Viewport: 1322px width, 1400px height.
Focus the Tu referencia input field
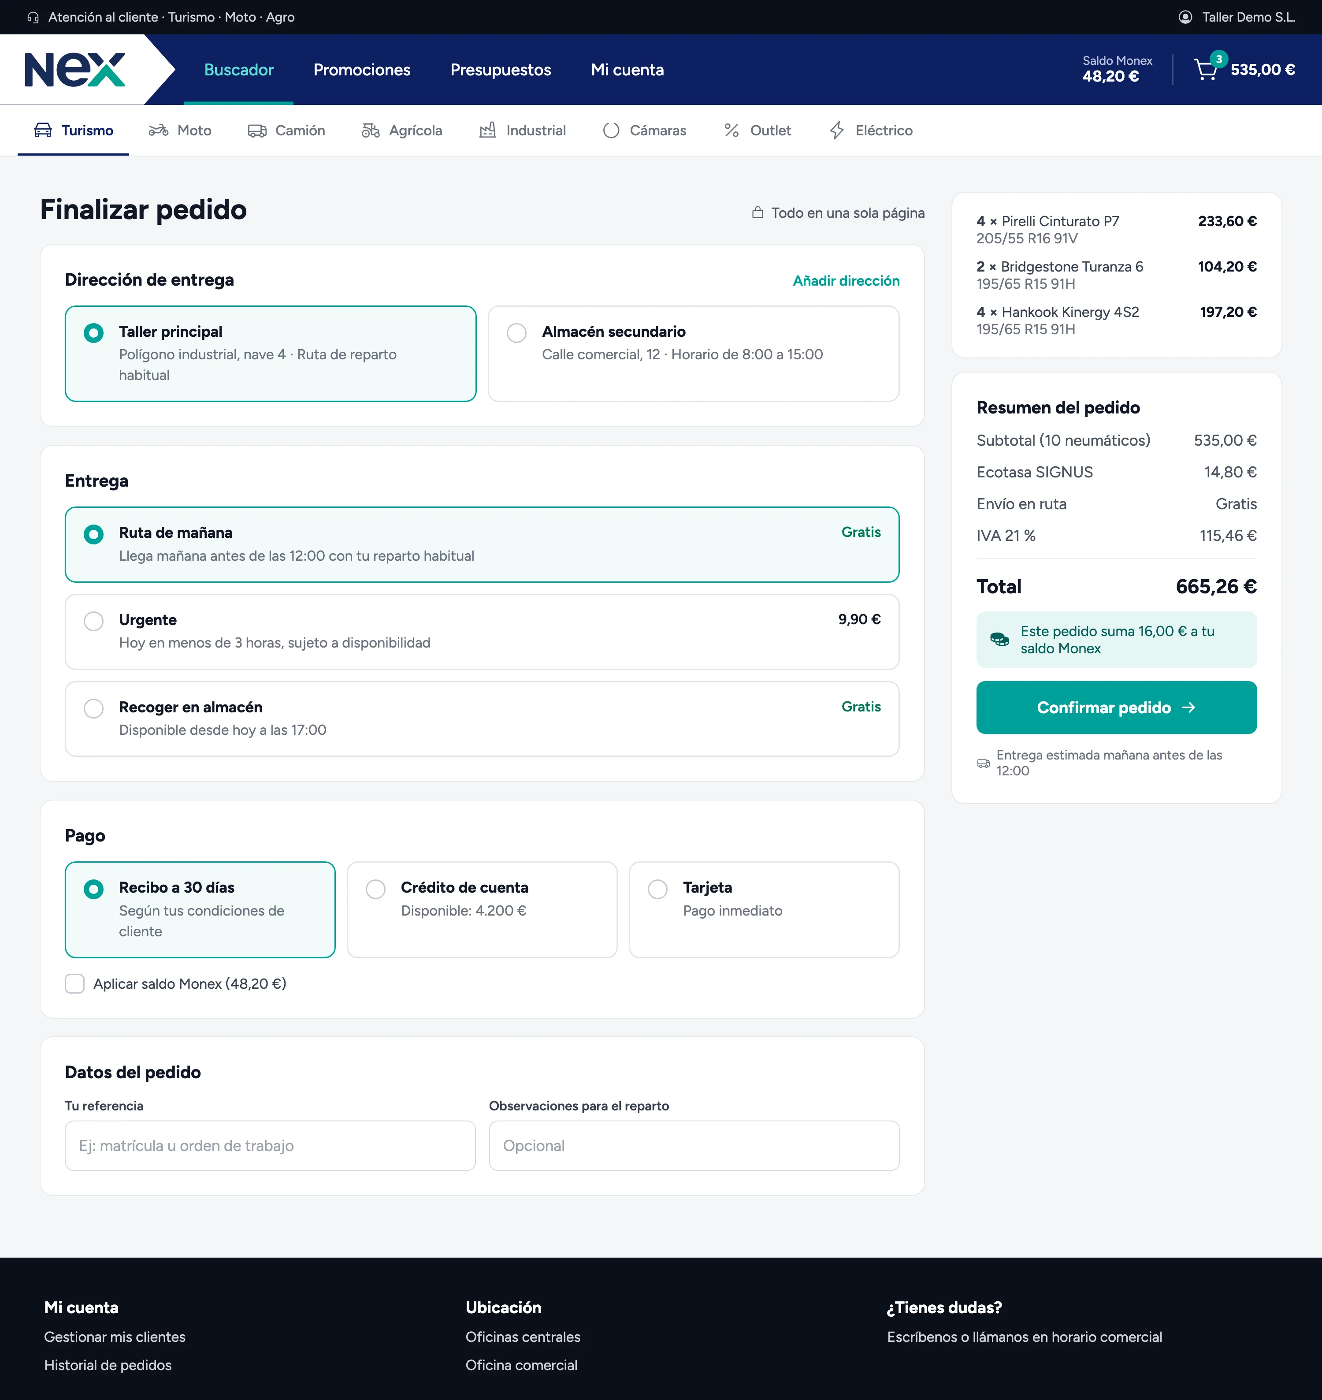270,1145
